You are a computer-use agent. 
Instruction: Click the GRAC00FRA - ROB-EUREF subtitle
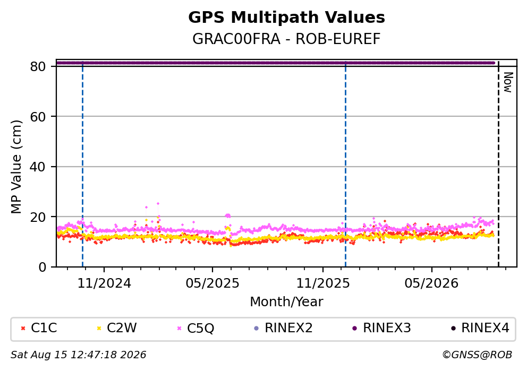click(x=286, y=39)
